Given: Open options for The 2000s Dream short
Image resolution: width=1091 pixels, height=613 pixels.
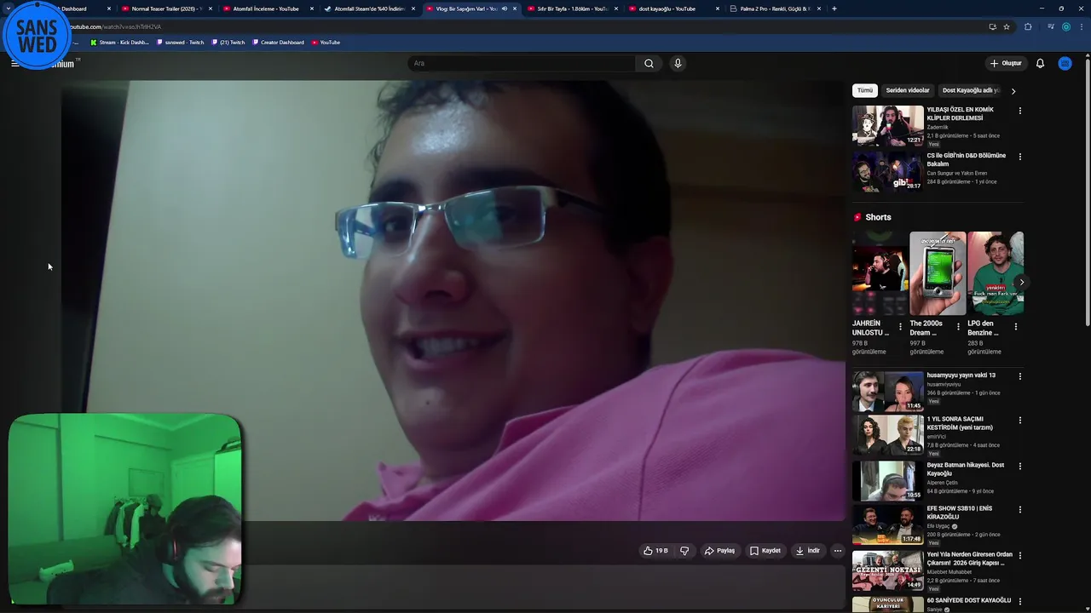Looking at the screenshot, I should pos(958,326).
